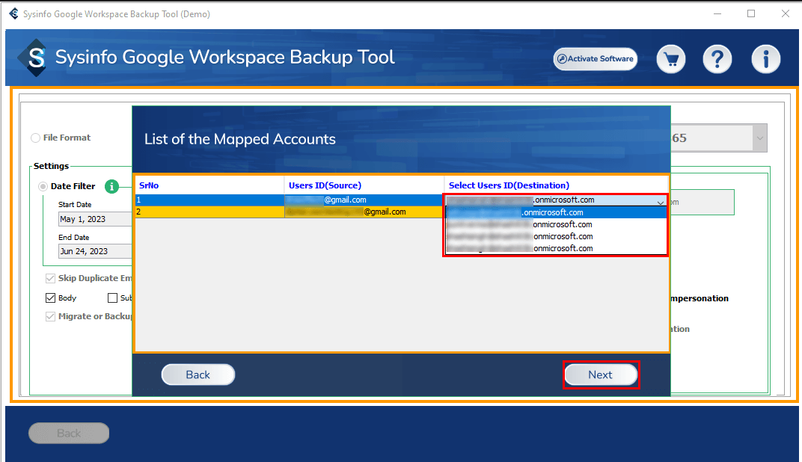802x462 pixels.
Task: Click the info 'i' icon in header
Action: click(x=765, y=59)
